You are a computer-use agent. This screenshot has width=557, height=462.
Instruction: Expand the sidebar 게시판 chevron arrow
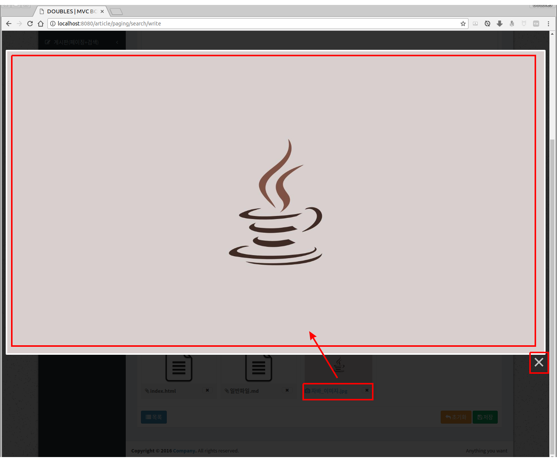(117, 42)
